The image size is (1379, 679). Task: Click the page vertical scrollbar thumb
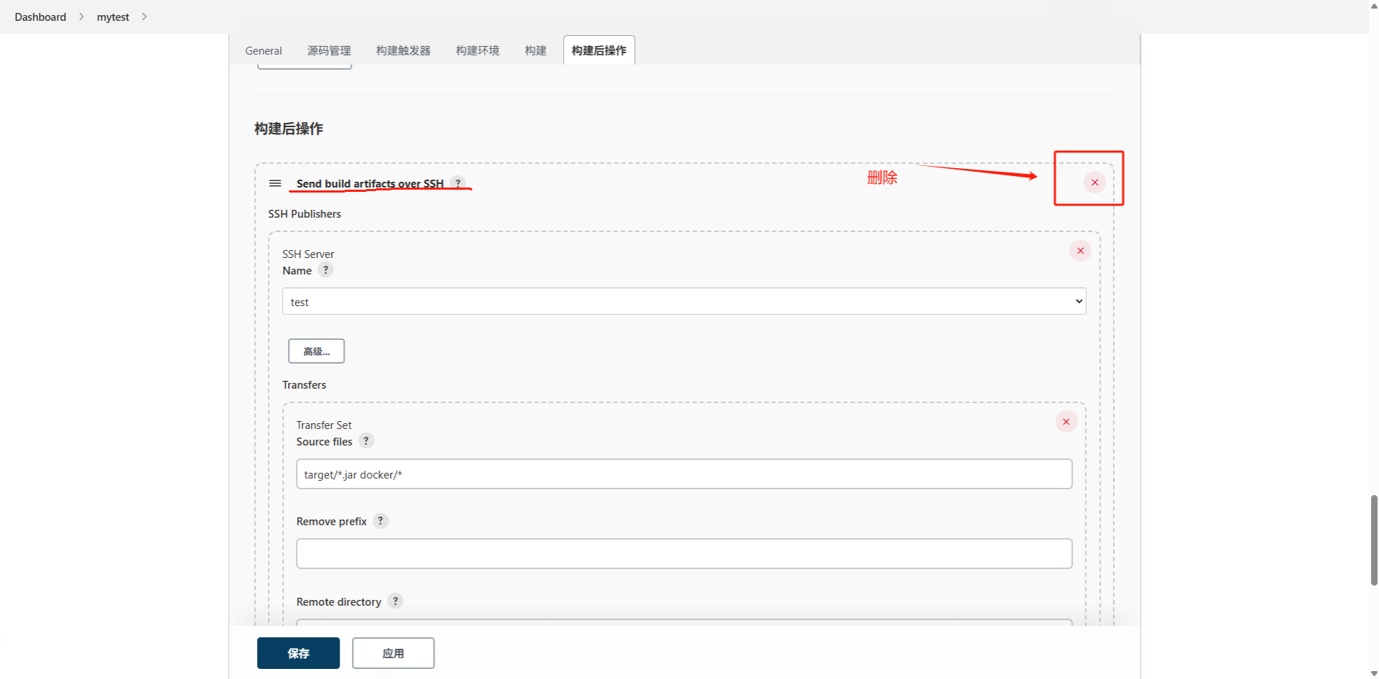(x=1374, y=540)
